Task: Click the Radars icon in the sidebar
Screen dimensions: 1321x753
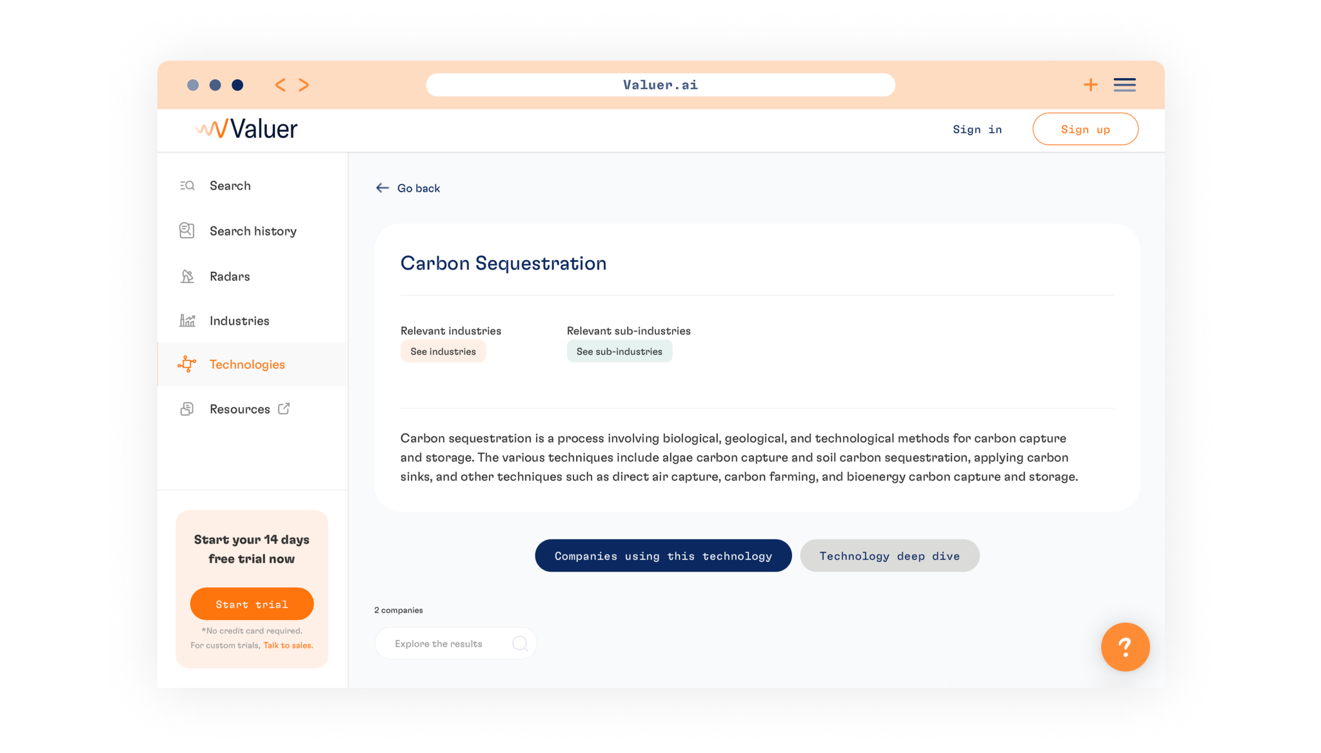Action: click(187, 276)
